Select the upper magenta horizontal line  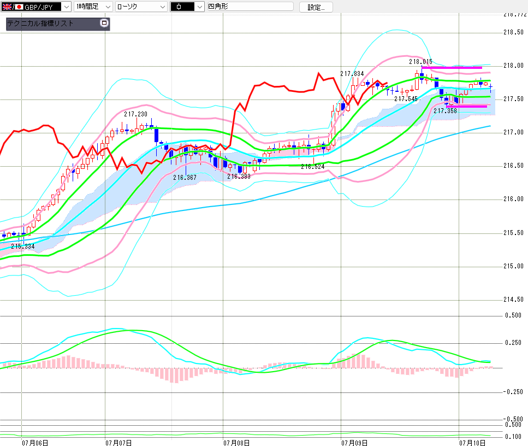tap(452, 68)
